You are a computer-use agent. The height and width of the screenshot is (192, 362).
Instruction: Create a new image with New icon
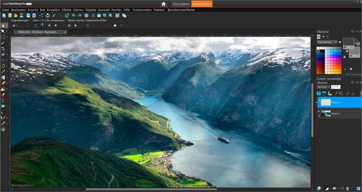(4, 16)
